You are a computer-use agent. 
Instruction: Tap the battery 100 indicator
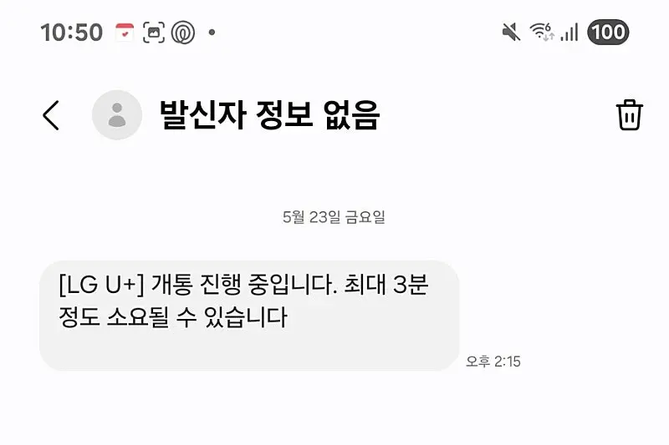pos(608,32)
